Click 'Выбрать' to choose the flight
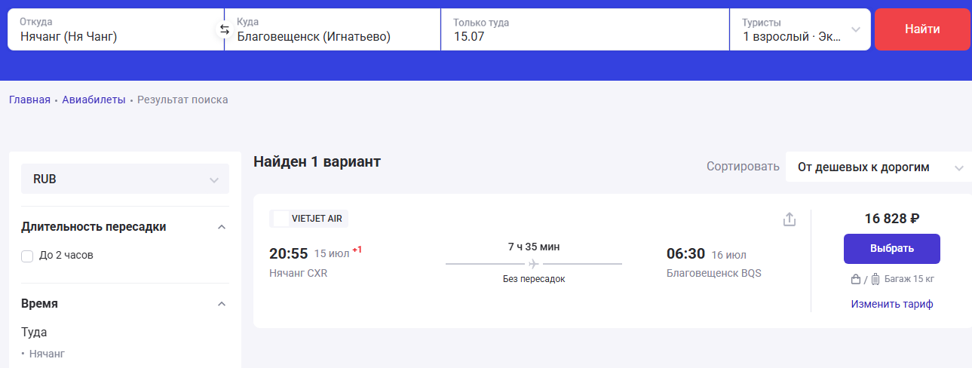972x368 pixels. [891, 248]
